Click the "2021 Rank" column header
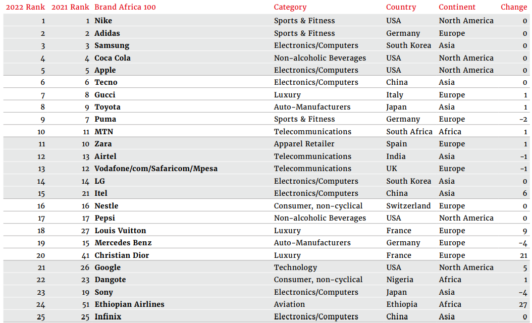532x323 pixels. [x=71, y=7]
